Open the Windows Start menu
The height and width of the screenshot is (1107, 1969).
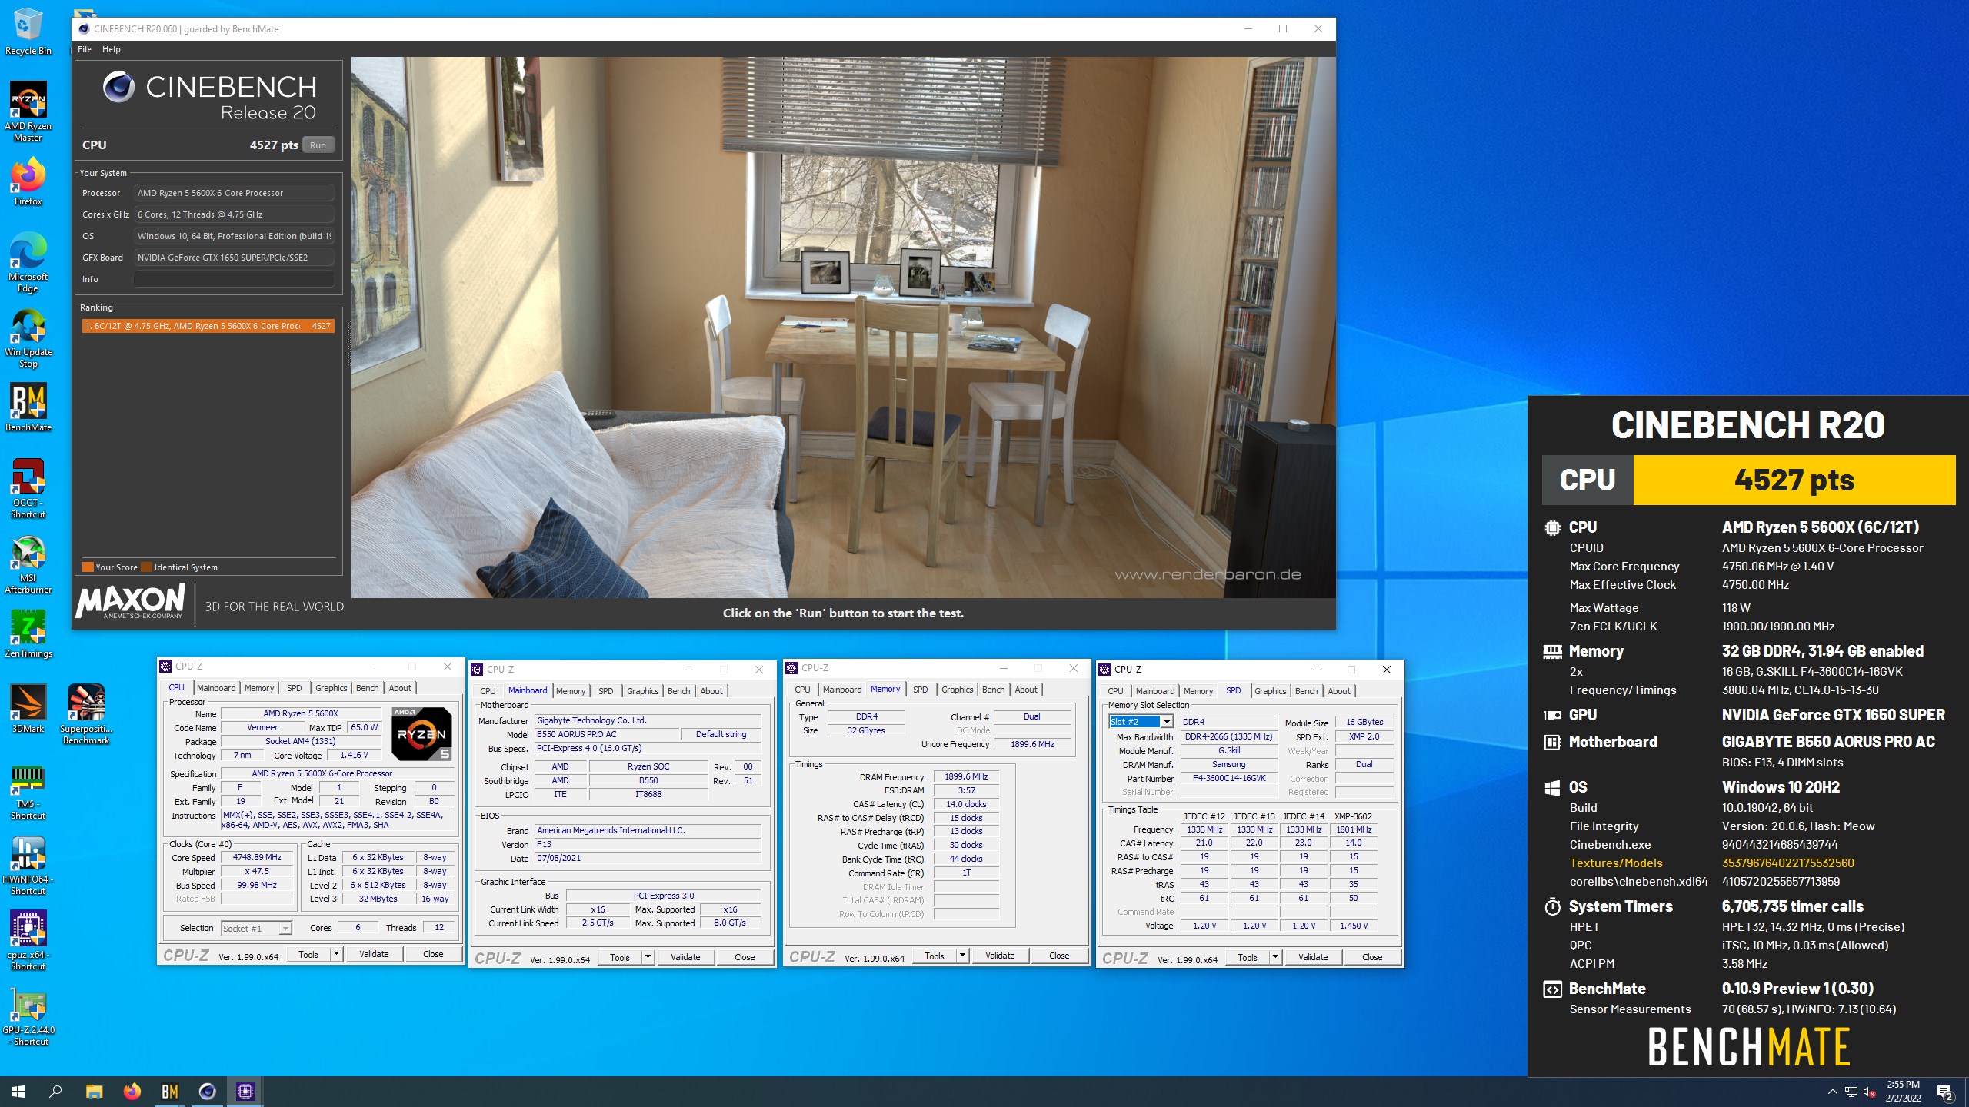pyautogui.click(x=18, y=1091)
